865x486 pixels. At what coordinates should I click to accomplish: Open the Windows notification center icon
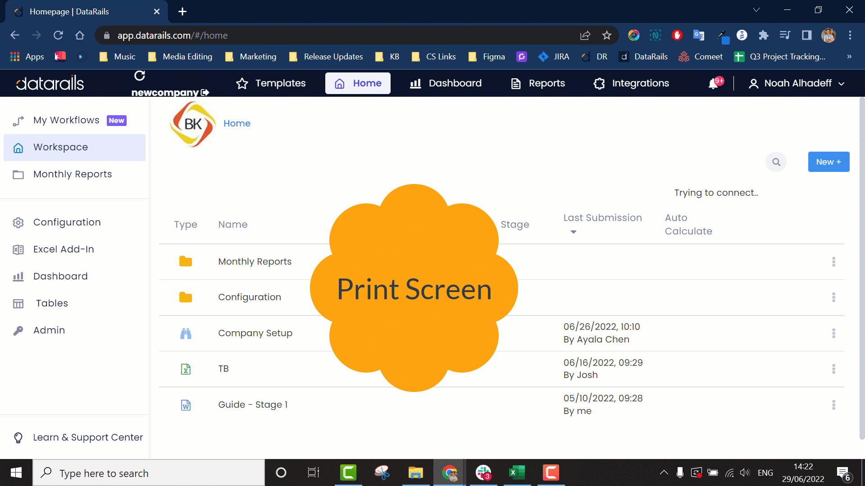pyautogui.click(x=843, y=473)
